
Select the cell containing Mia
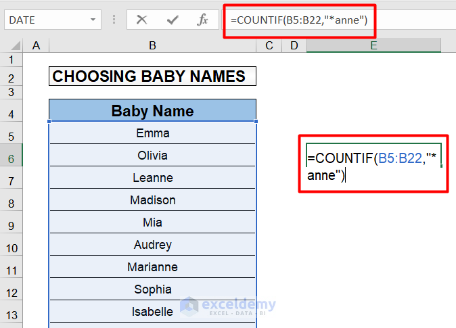152,222
